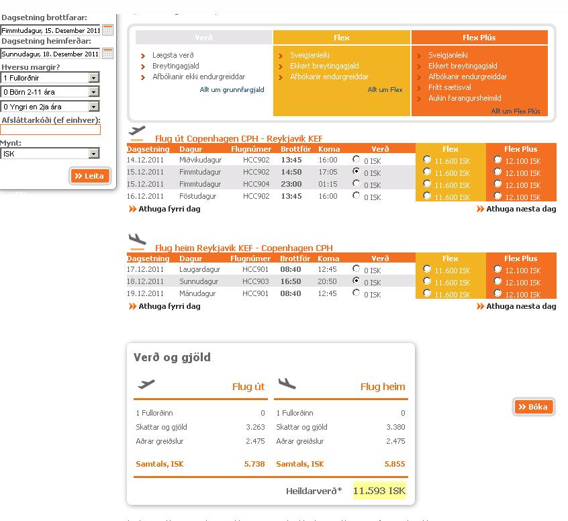Select 0 ISK fare for 16.12.2011 HCC902
568x521 pixels.
pos(356,195)
